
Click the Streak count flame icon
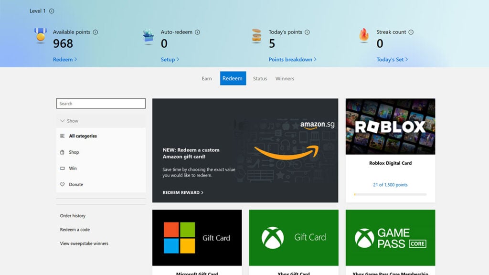364,34
